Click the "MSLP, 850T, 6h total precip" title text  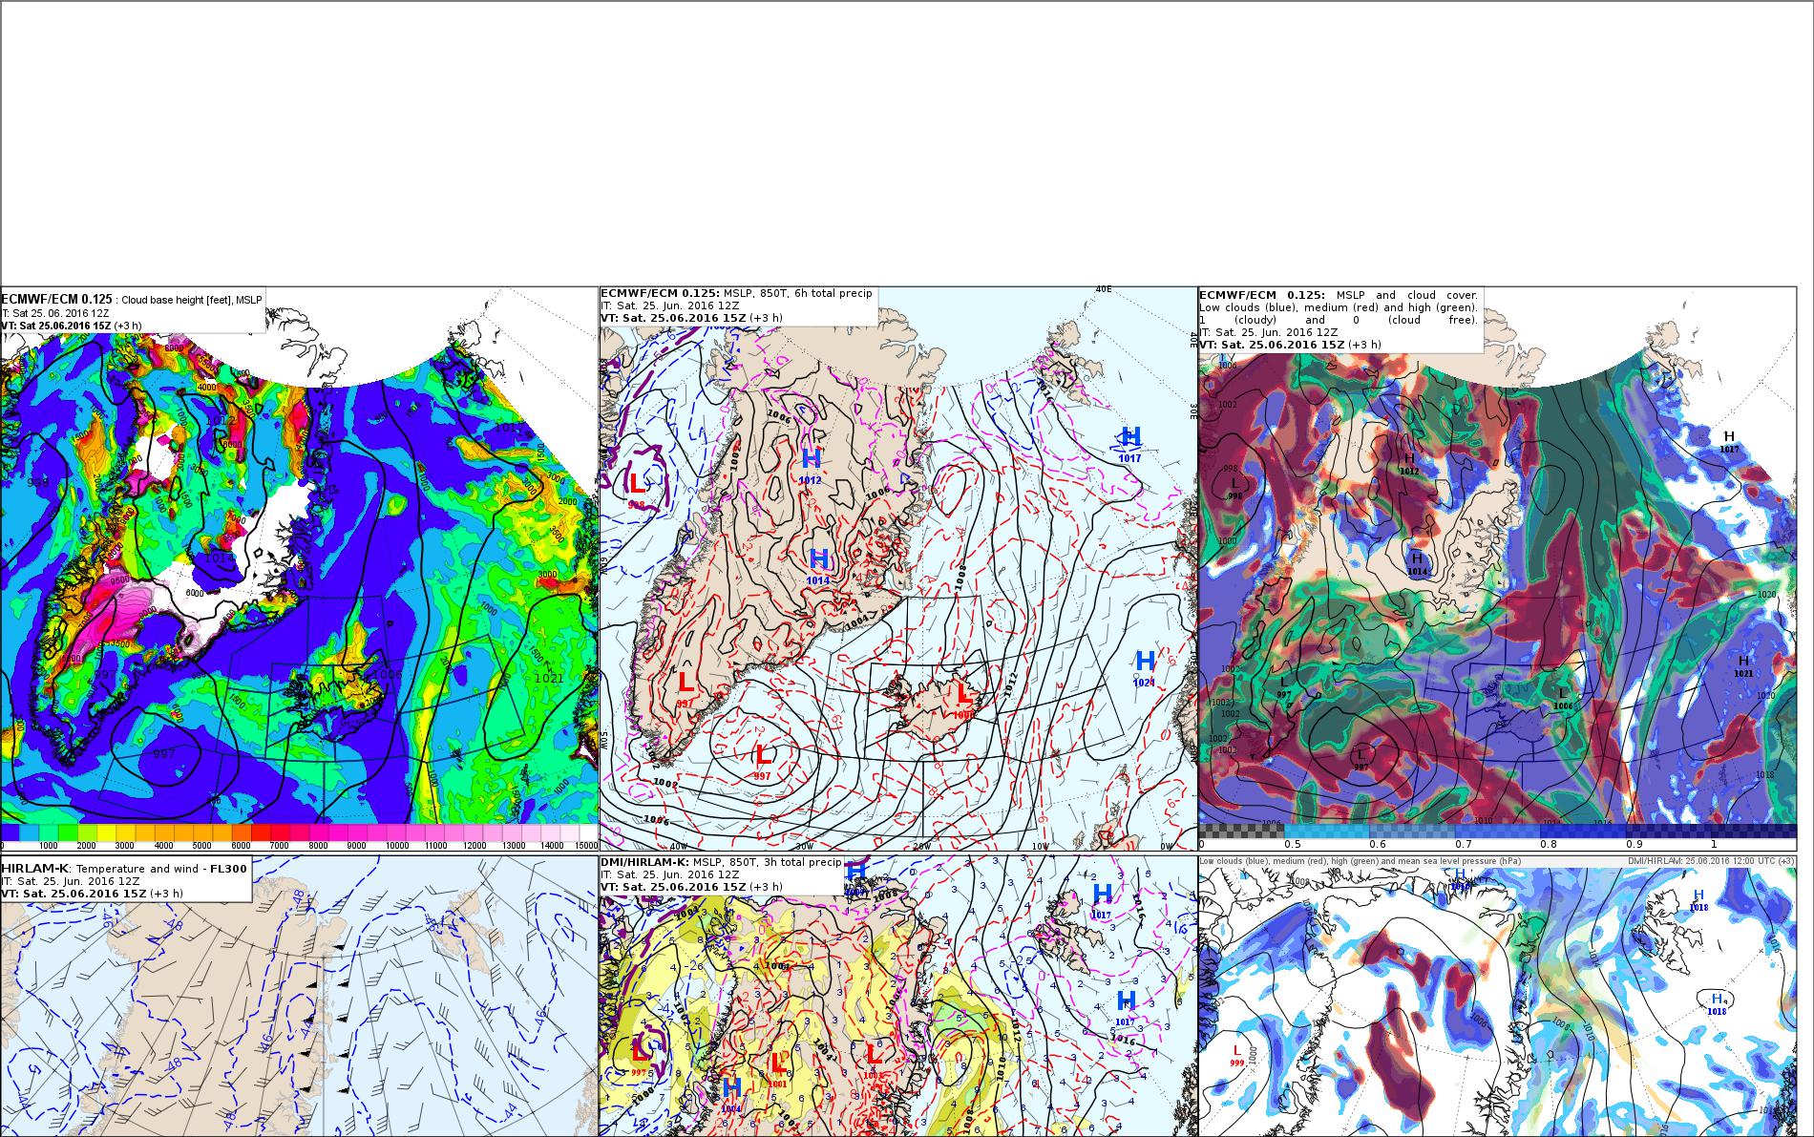click(797, 293)
